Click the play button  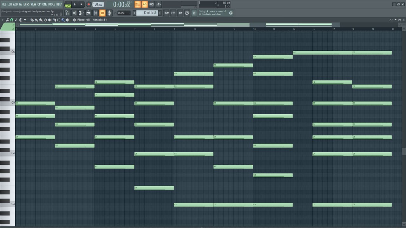pos(75,4)
